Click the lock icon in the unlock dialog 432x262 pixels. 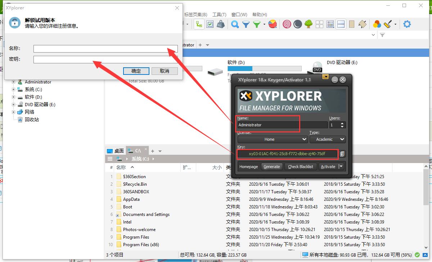coord(14,22)
